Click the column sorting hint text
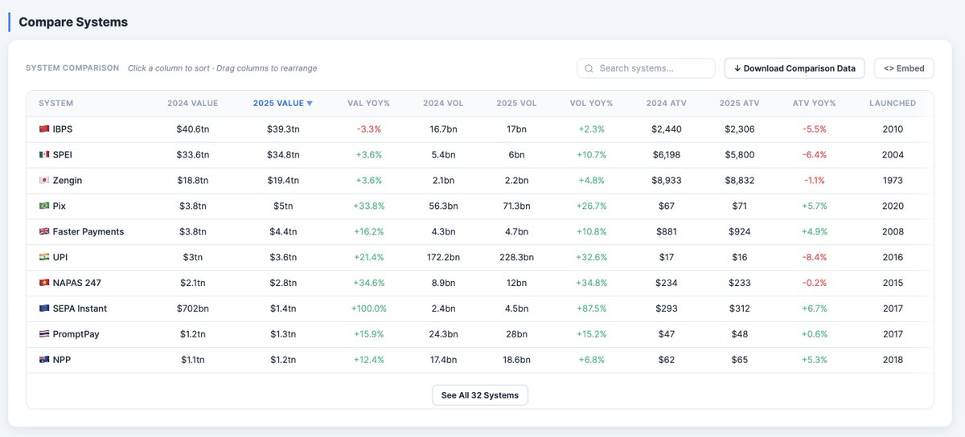The height and width of the screenshot is (437, 965). coord(222,68)
